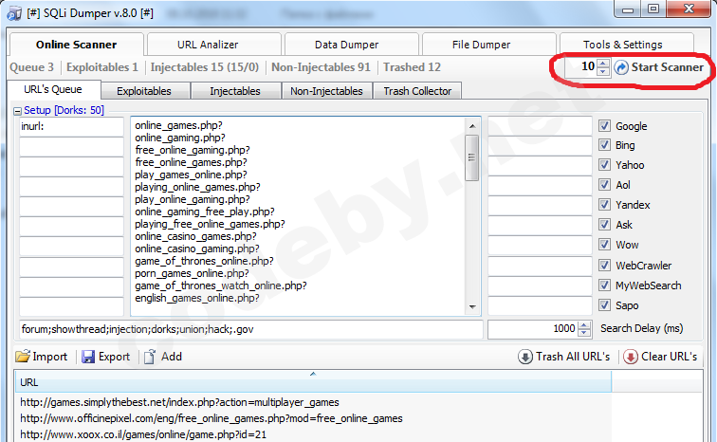
Task: Click the Export floppy disk icon
Action: pyautogui.click(x=88, y=357)
